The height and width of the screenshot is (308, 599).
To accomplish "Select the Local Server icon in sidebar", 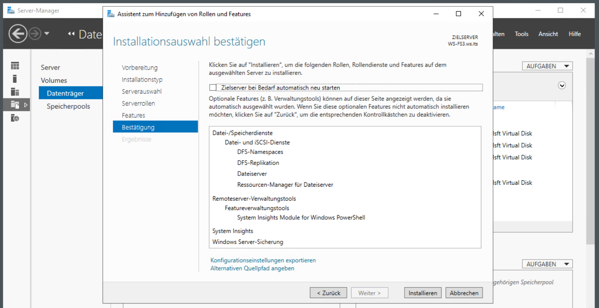I will pos(15,79).
